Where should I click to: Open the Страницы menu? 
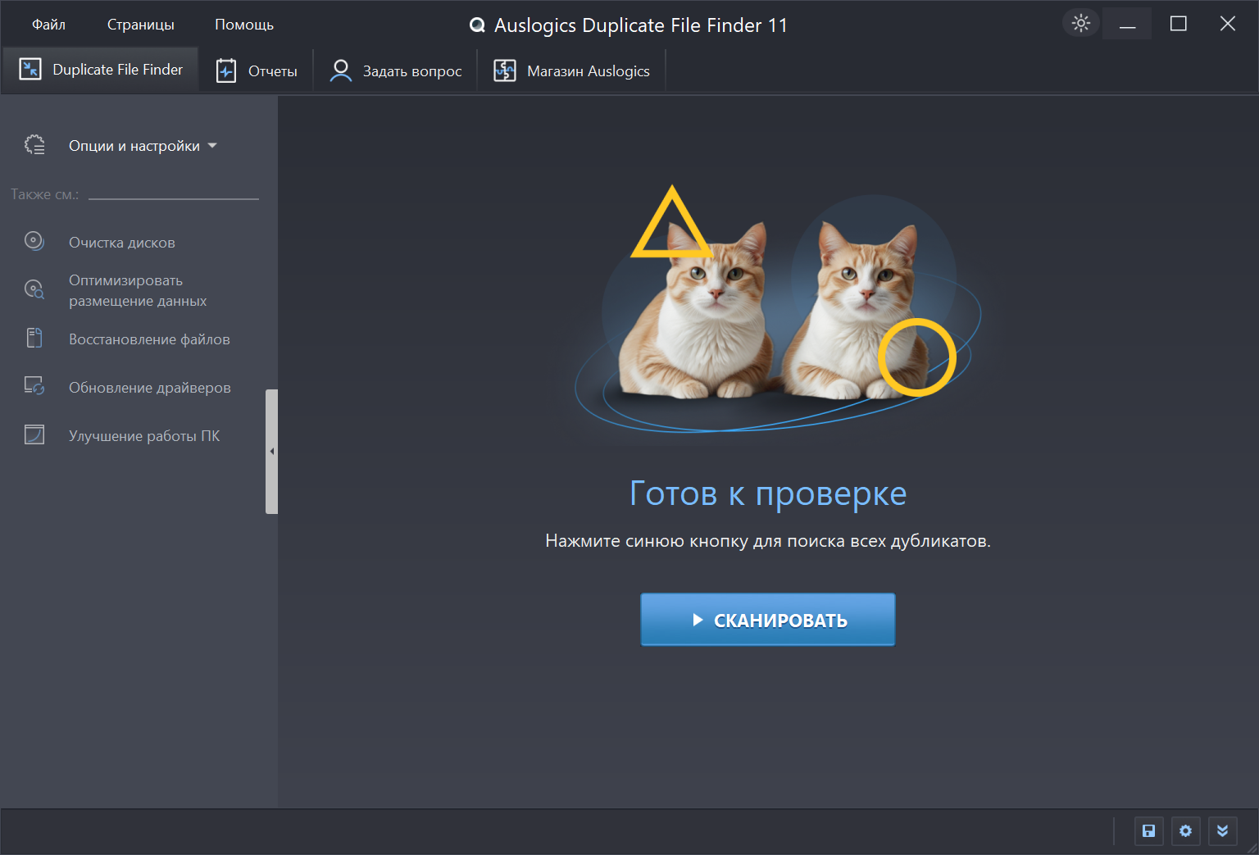tap(140, 25)
